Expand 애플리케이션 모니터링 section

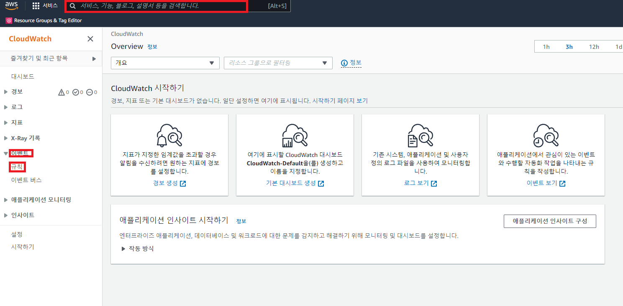coord(6,200)
